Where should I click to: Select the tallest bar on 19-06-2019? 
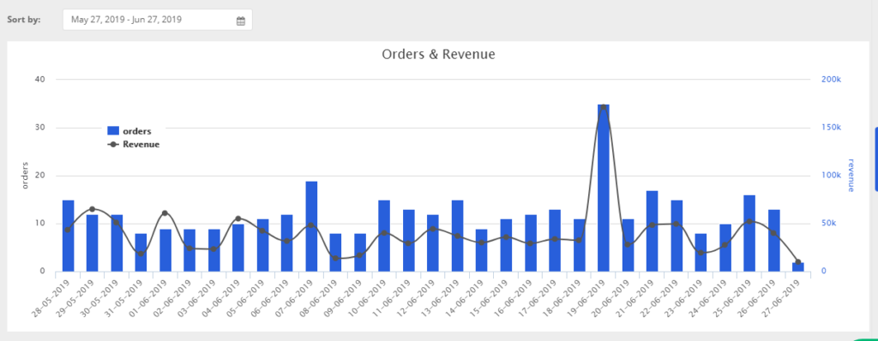pyautogui.click(x=603, y=188)
